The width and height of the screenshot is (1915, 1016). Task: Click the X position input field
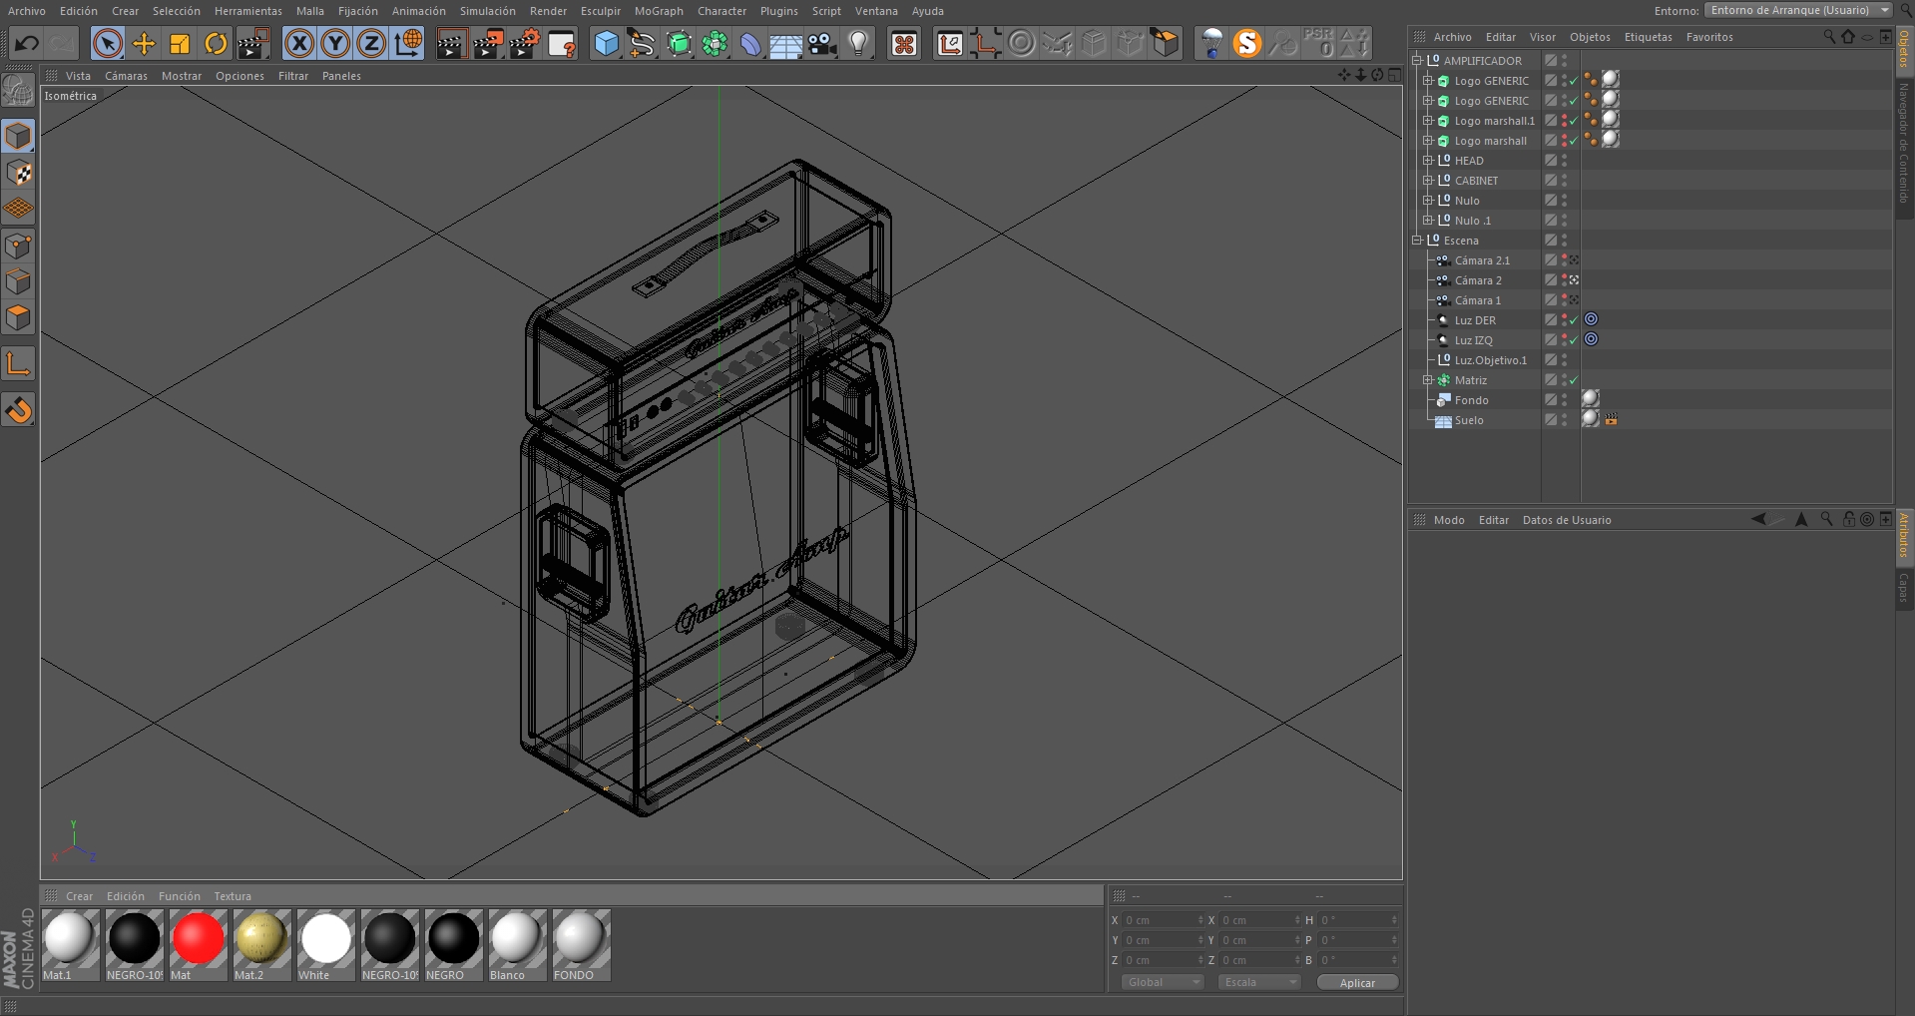[x=1160, y=920]
